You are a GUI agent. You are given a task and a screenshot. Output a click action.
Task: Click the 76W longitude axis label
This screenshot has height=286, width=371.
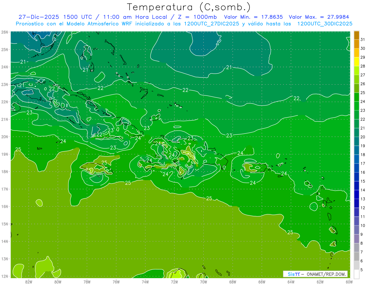click(x=116, y=282)
